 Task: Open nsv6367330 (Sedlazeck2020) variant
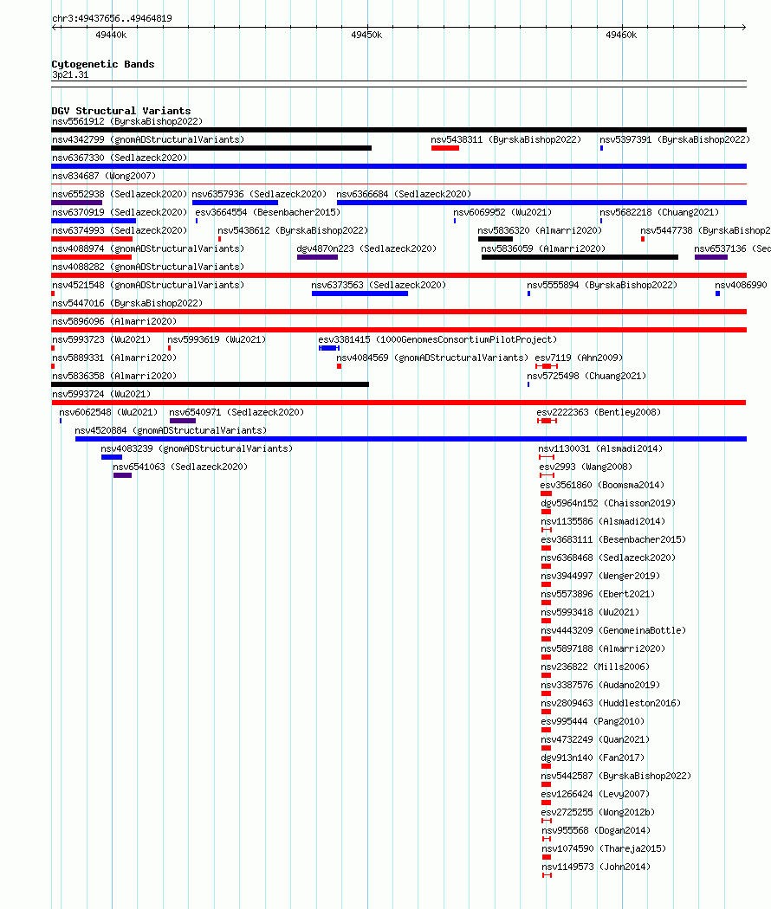pyautogui.click(x=120, y=158)
